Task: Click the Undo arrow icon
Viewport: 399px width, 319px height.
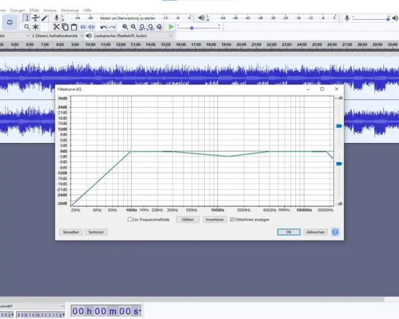Action: [103, 27]
